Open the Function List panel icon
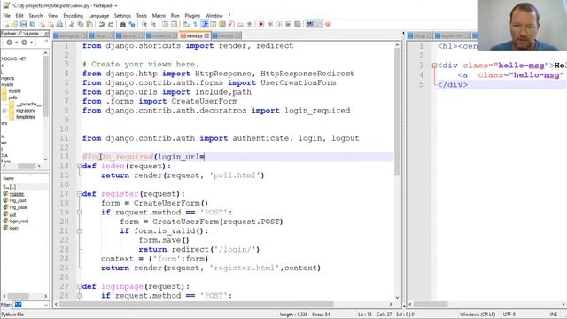Viewport: 567px width, 319px height. 230,24
